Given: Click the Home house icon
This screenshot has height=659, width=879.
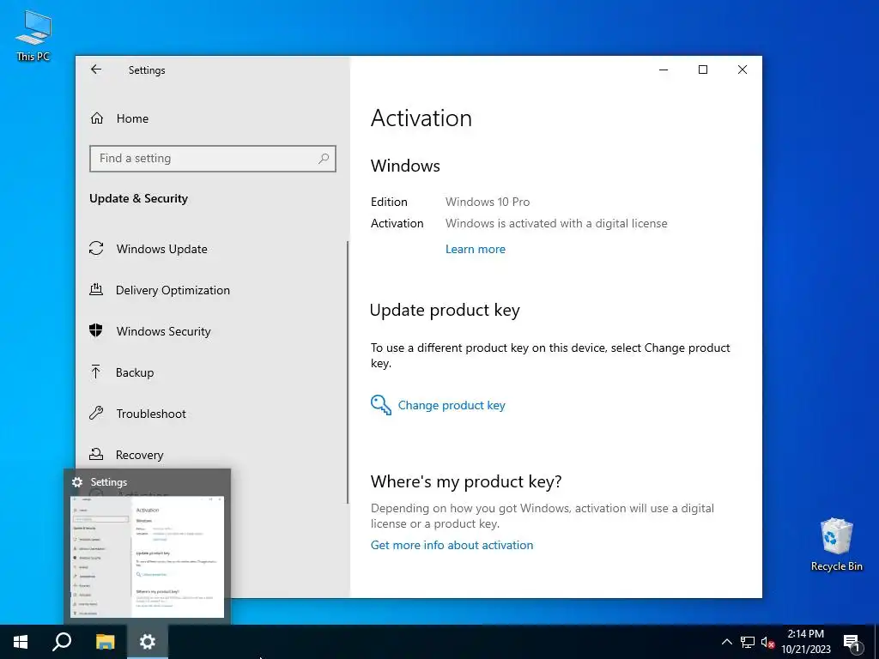Looking at the screenshot, I should [96, 118].
